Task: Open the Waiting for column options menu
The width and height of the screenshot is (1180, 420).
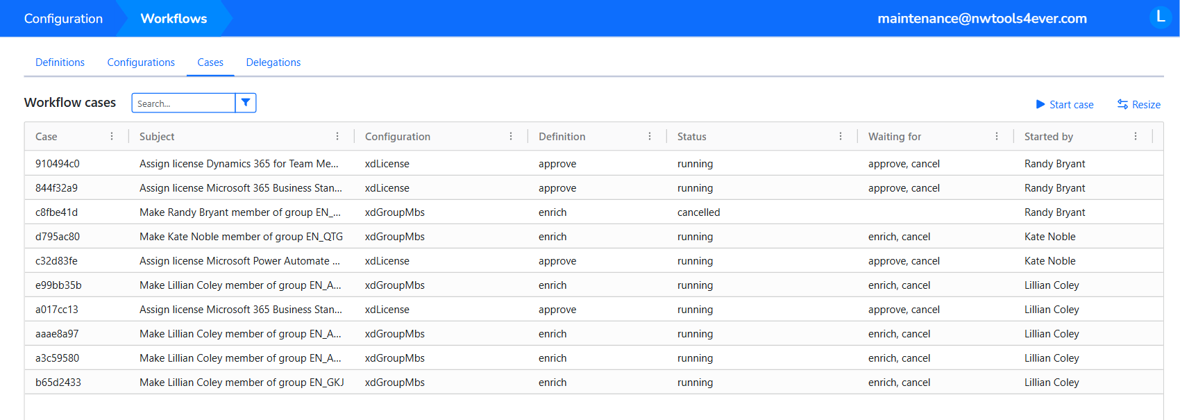Action: click(997, 136)
